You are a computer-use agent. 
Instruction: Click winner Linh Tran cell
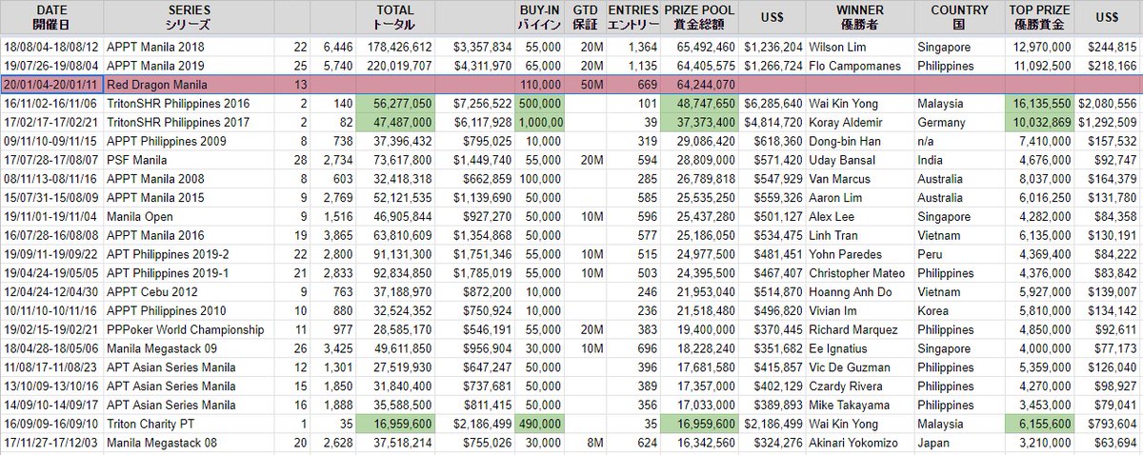[x=861, y=234]
